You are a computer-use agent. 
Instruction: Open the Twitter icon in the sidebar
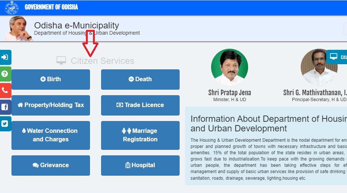tap(5, 124)
